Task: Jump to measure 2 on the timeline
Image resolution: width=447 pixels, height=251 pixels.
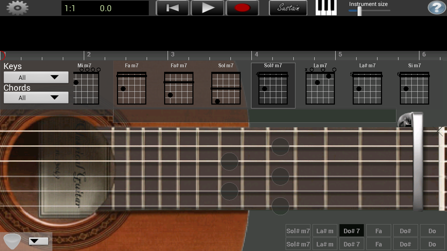Action: coord(89,55)
